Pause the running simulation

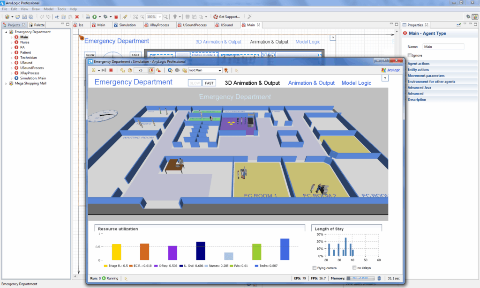[93, 70]
